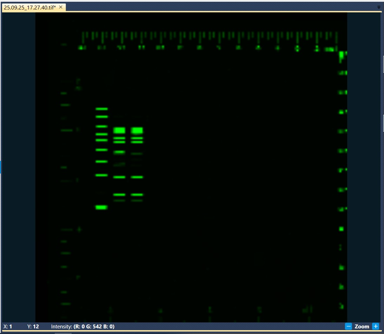Screen dimensions: 384x334
Task: Click the thick bright band in third lane
Action: tap(119, 130)
